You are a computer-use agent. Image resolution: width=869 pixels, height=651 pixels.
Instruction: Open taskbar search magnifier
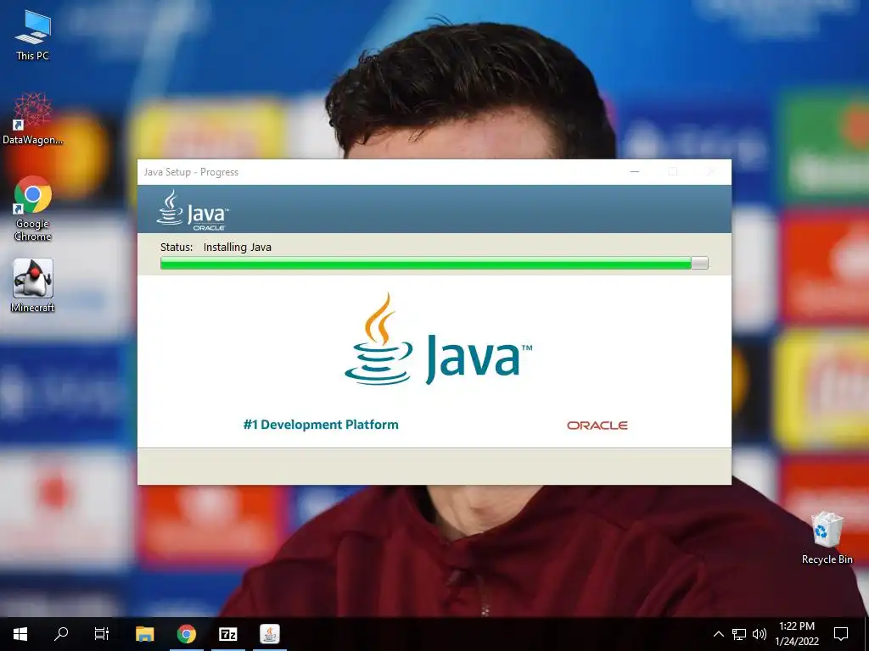click(x=61, y=634)
